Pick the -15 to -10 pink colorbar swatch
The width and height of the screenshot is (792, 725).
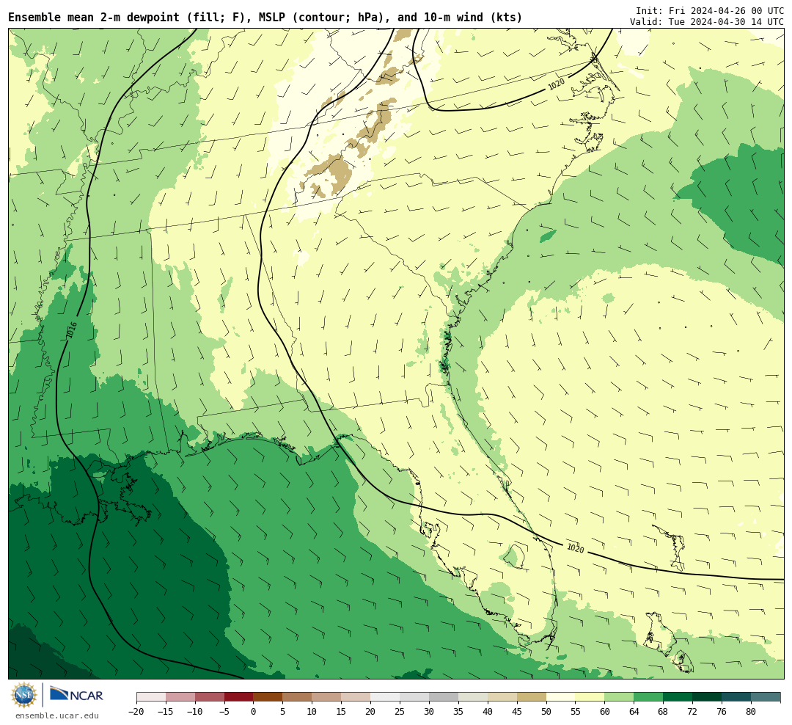tap(180, 697)
